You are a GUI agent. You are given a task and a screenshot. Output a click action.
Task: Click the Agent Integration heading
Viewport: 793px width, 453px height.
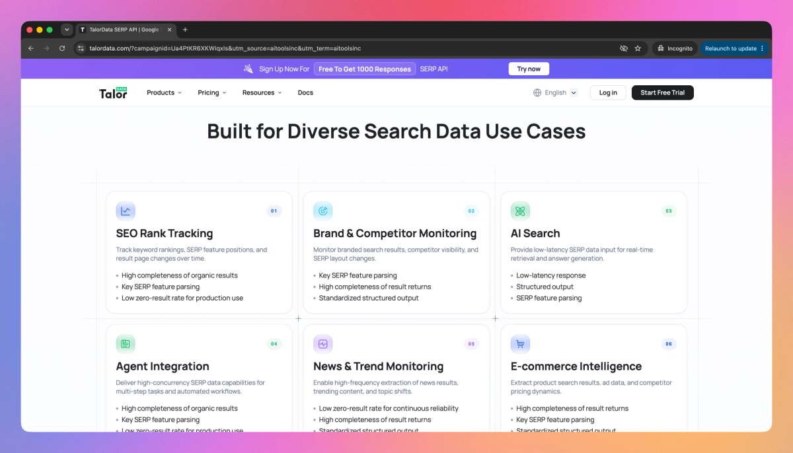click(163, 366)
